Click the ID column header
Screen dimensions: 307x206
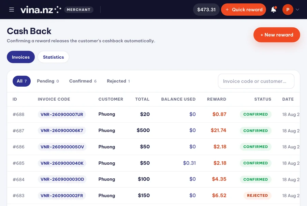tap(15, 99)
